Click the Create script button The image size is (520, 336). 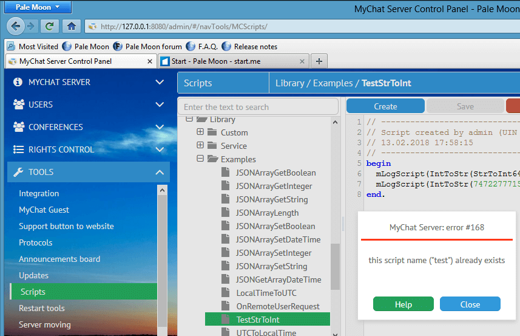pyautogui.click(x=385, y=106)
